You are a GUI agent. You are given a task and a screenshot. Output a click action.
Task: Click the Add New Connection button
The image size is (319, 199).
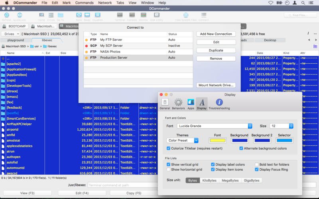[x=216, y=34]
